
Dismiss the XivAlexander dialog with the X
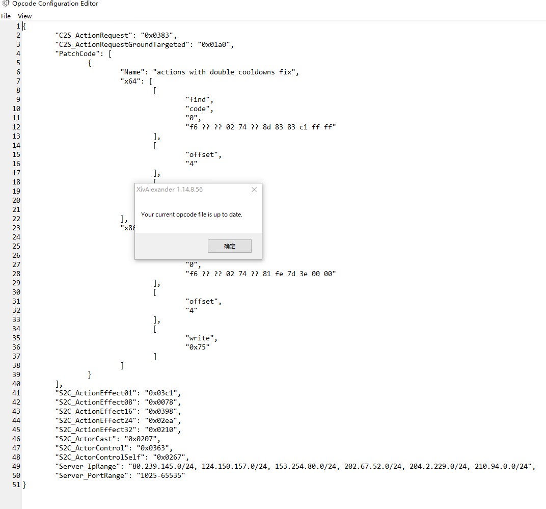[254, 190]
